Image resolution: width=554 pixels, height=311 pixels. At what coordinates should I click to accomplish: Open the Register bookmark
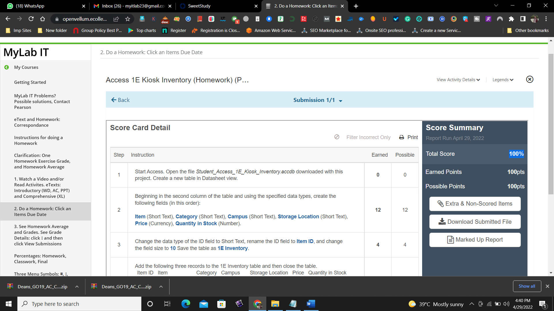point(174,31)
